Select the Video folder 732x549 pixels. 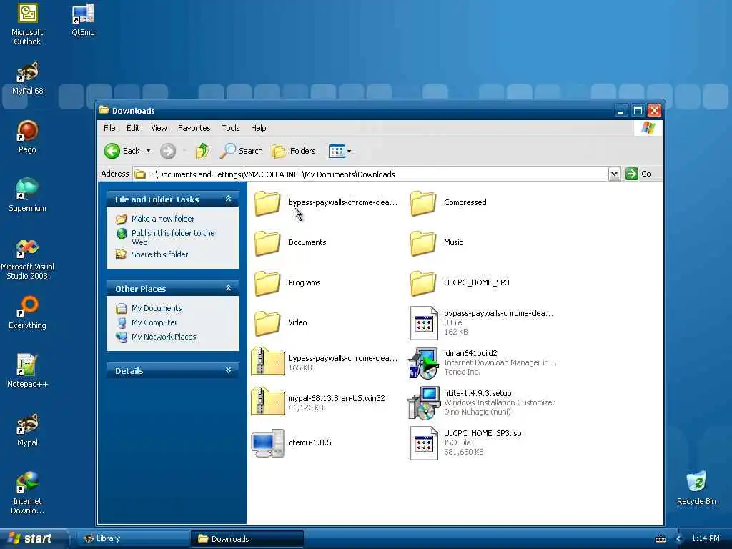[x=280, y=323]
